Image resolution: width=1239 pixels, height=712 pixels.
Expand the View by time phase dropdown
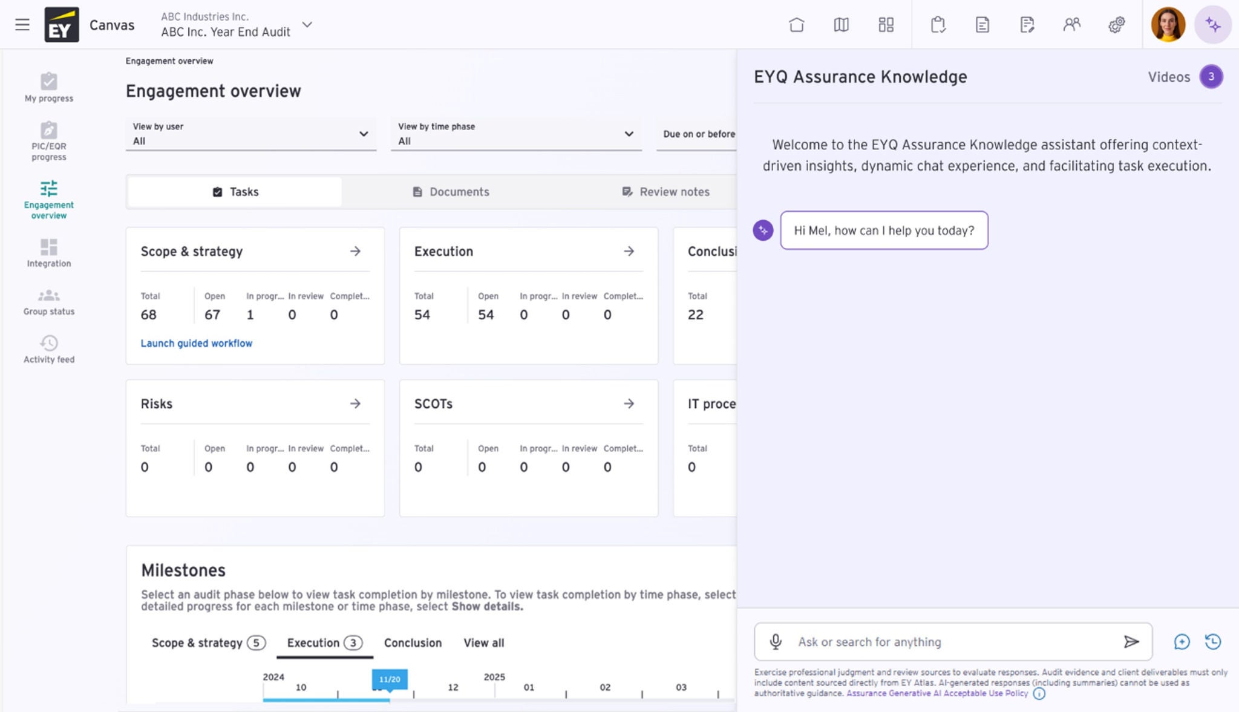pyautogui.click(x=515, y=134)
